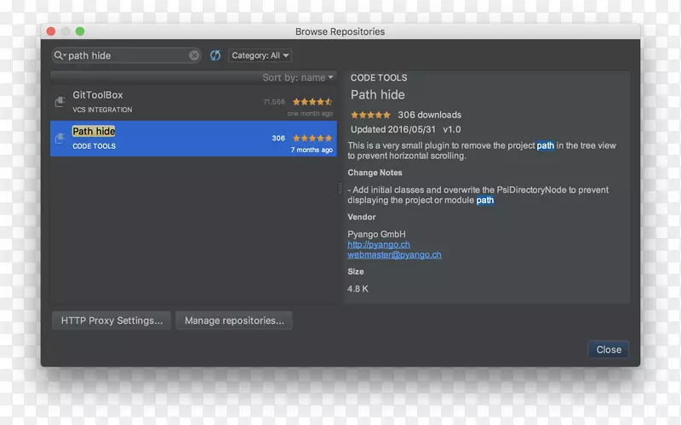Click the GitToolBox star rating in the list
The height and width of the screenshot is (425, 681).
click(312, 102)
